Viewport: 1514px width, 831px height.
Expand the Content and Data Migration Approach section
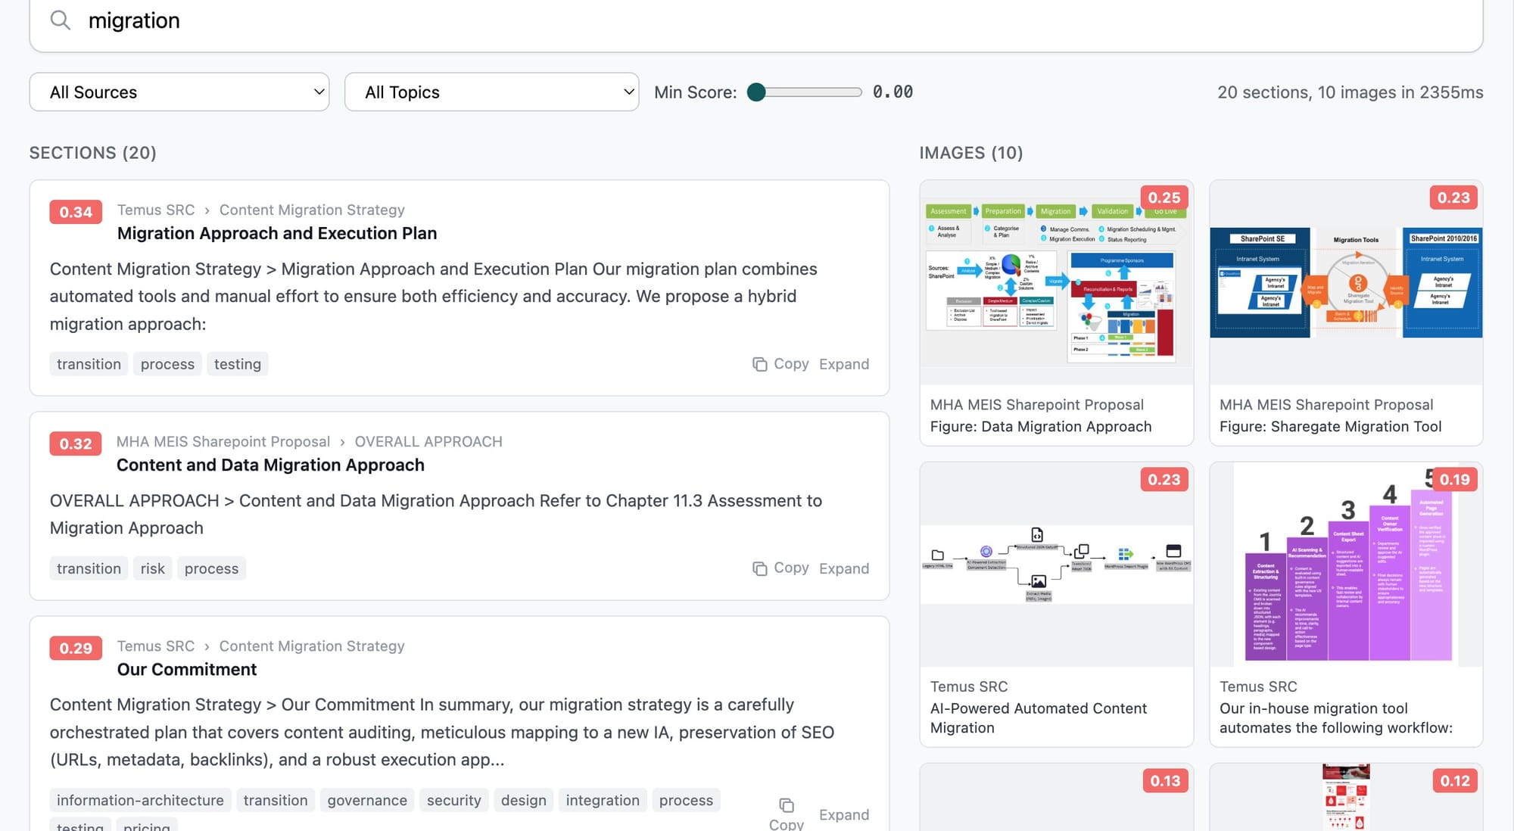click(844, 568)
